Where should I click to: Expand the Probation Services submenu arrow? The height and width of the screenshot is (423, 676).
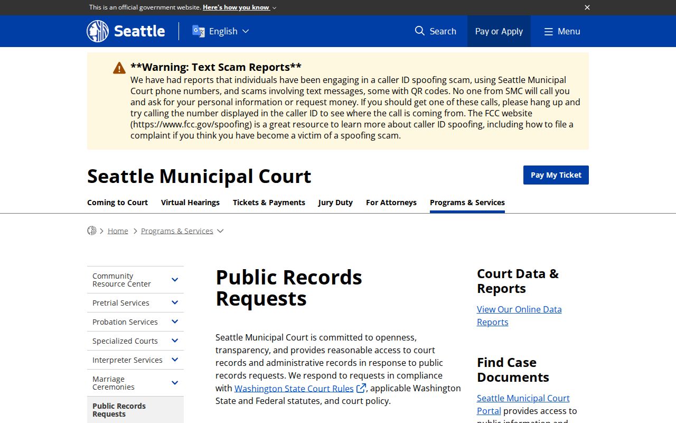(x=175, y=321)
